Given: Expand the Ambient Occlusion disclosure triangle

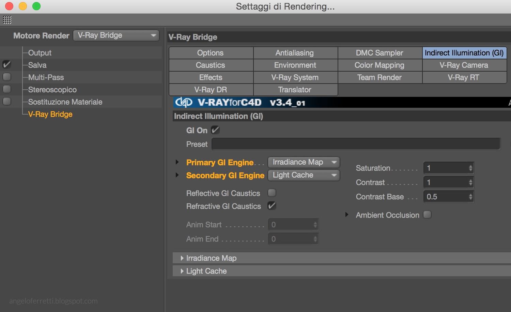Looking at the screenshot, I should click(x=347, y=214).
